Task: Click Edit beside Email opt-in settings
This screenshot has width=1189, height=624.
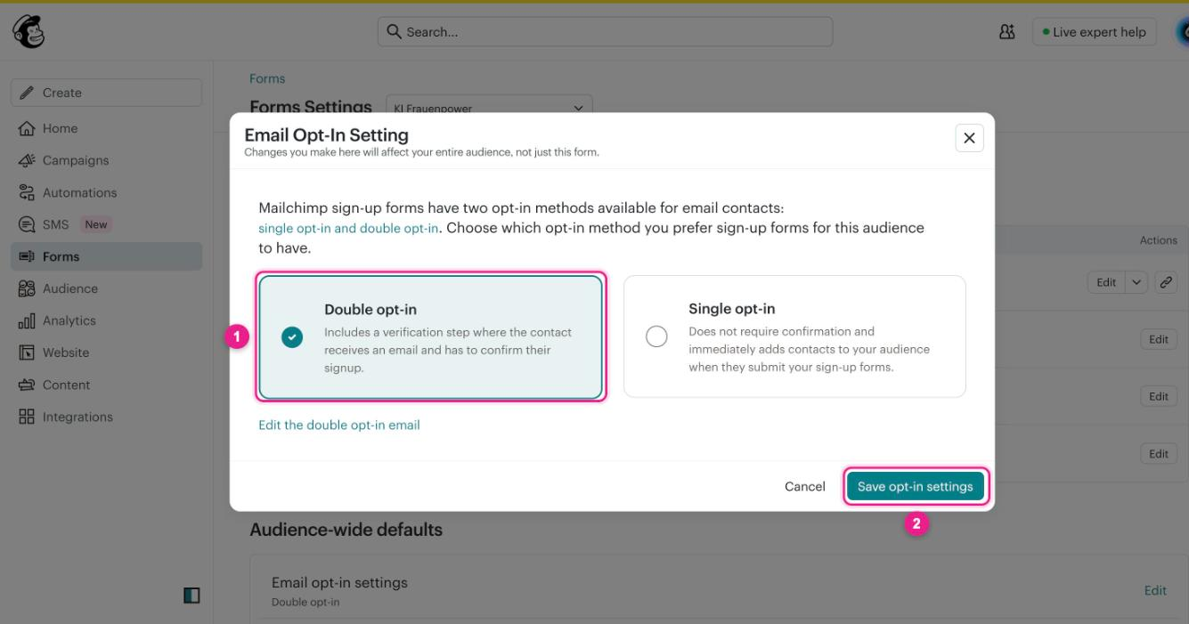Action: pyautogui.click(x=1155, y=590)
